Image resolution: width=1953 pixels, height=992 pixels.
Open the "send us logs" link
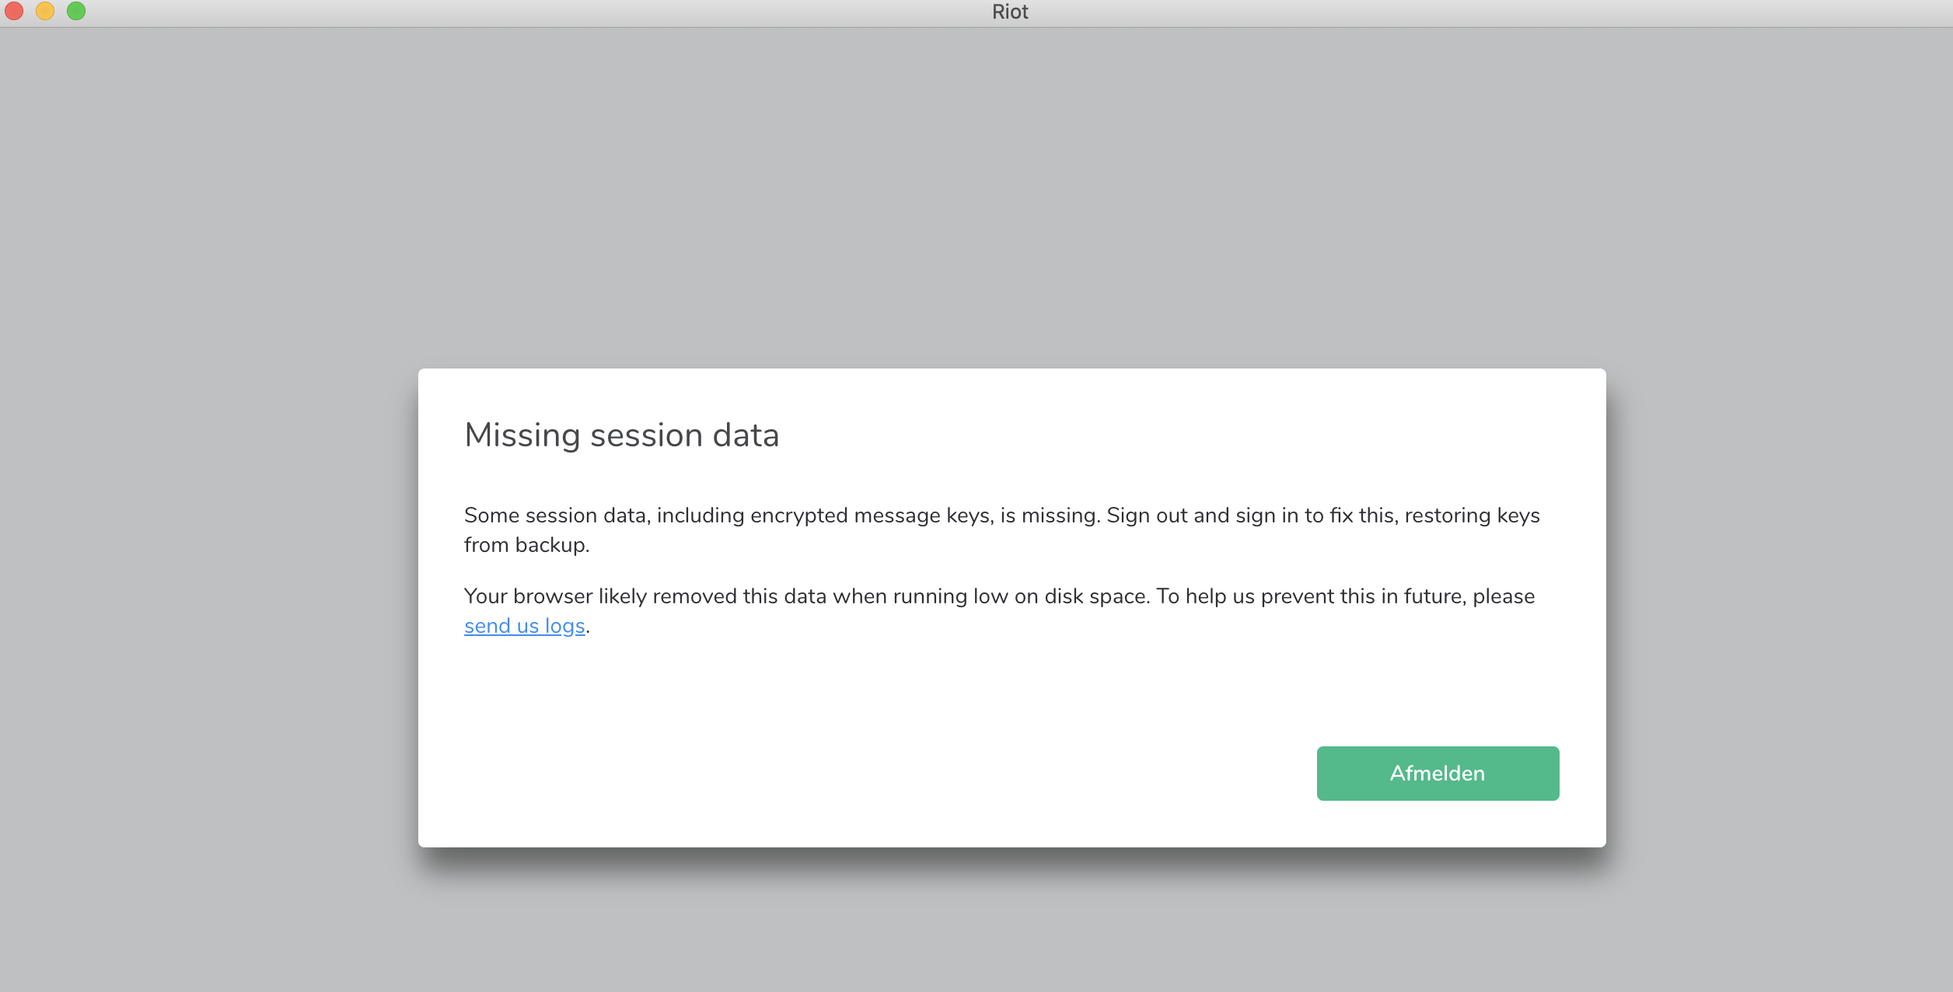coord(525,626)
